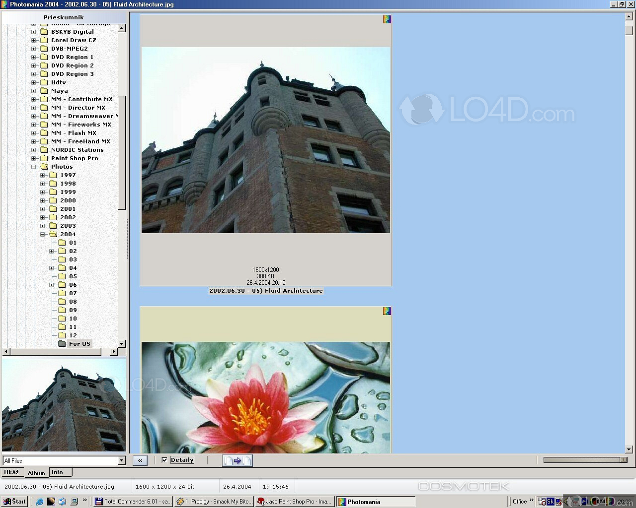Viewport: 636px width, 508px height.
Task: Click the Maya folder icon
Action: pos(44,91)
